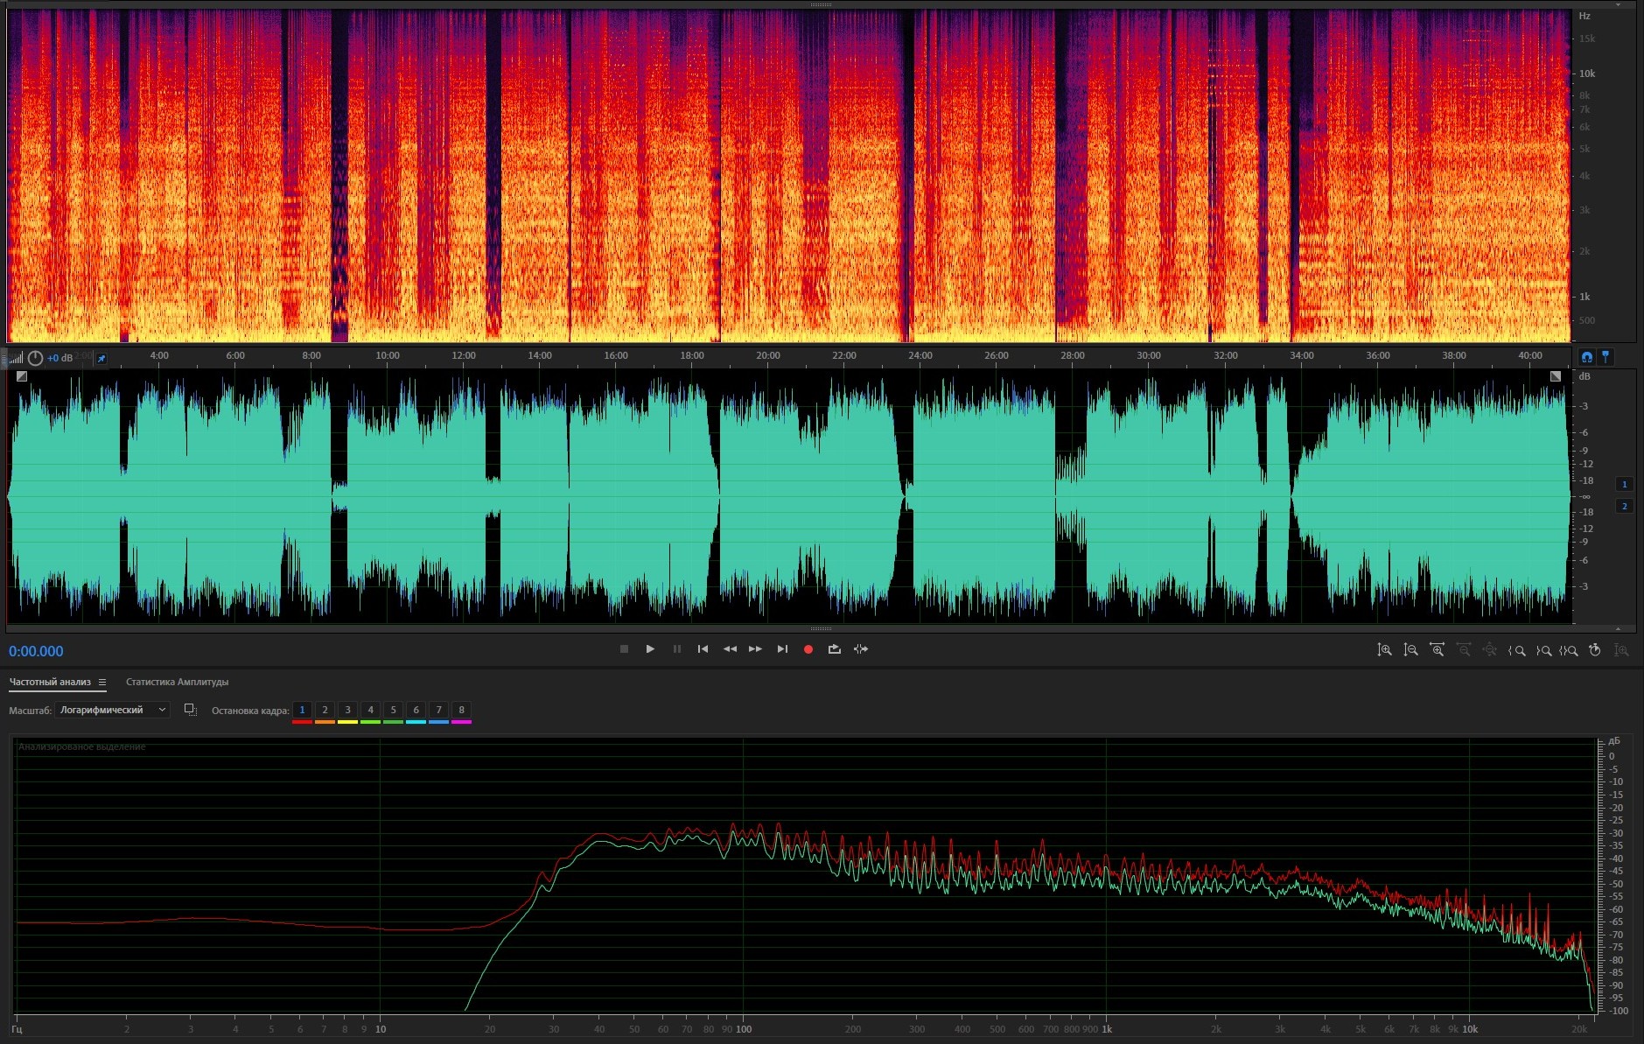
Task: Click zoom out amplitude icon
Action: point(1410,650)
